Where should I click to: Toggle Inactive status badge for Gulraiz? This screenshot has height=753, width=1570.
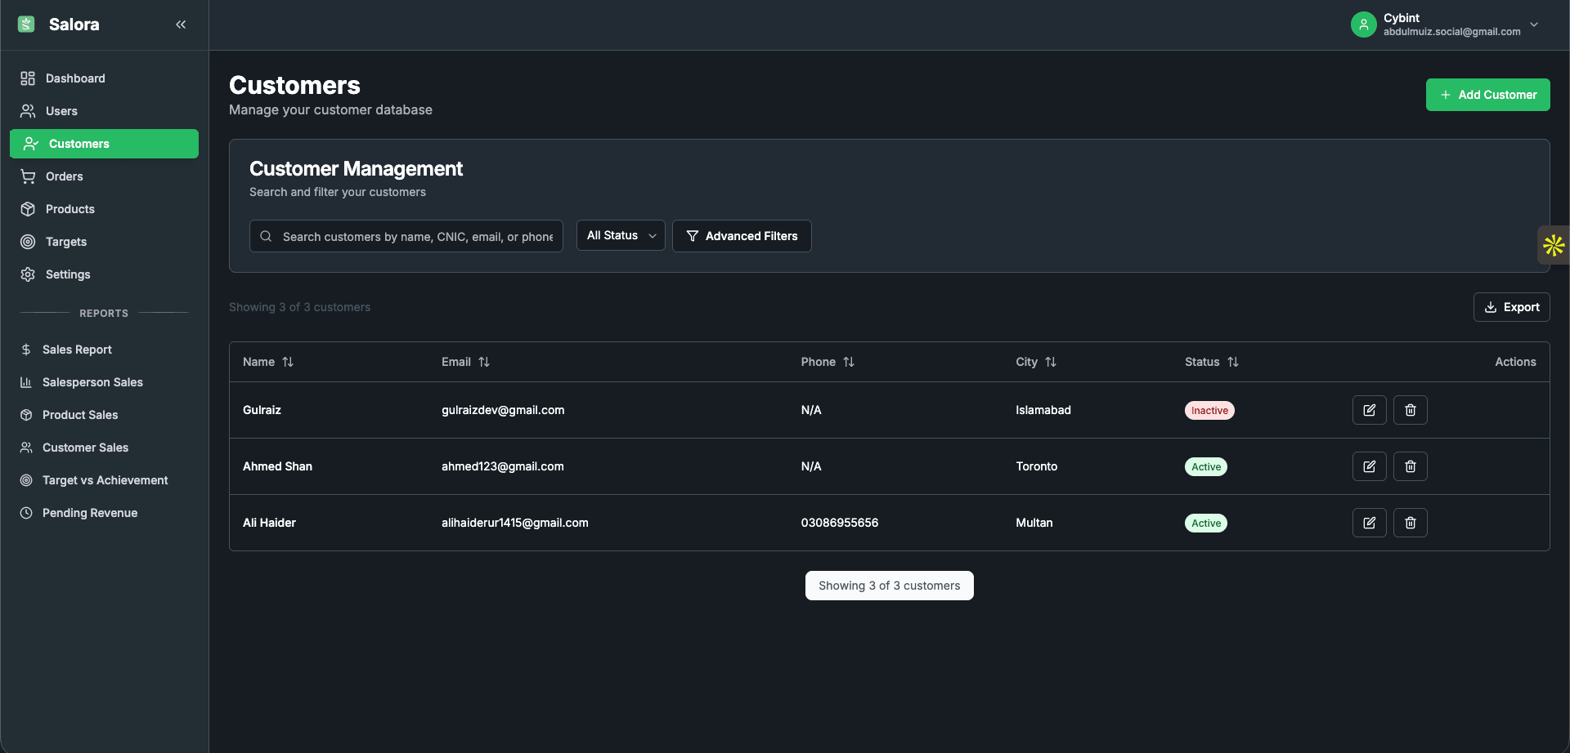click(x=1209, y=410)
